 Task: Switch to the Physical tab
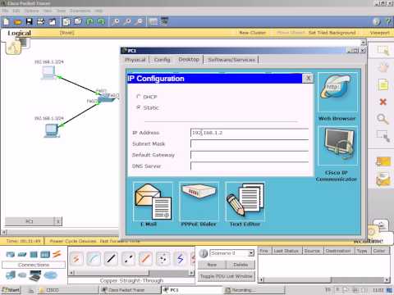(135, 60)
